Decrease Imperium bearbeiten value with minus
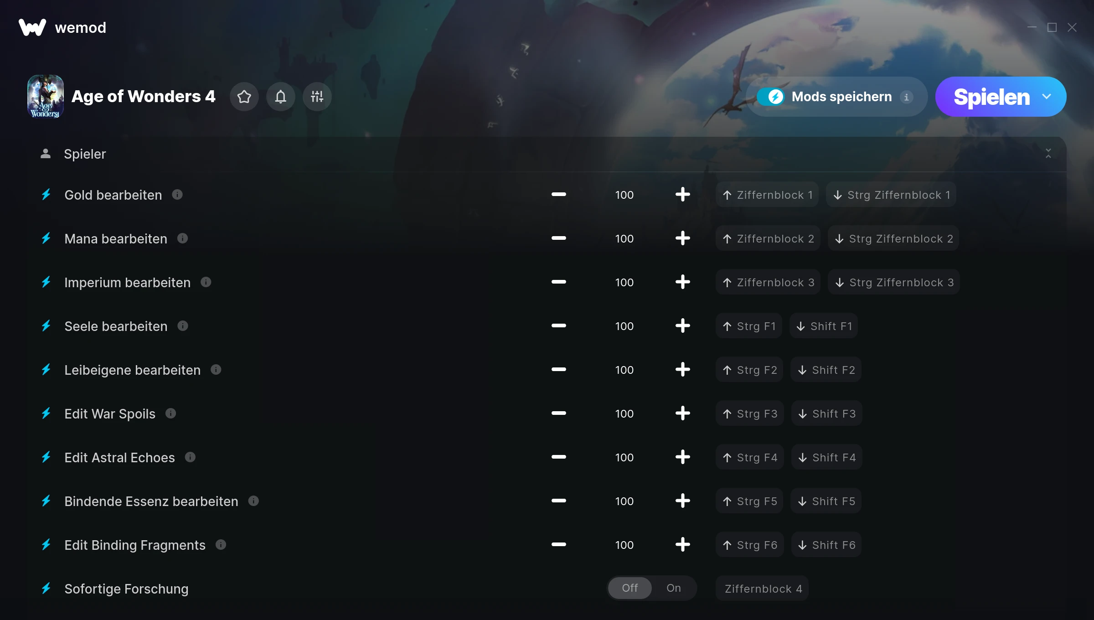The image size is (1094, 620). [x=558, y=282]
